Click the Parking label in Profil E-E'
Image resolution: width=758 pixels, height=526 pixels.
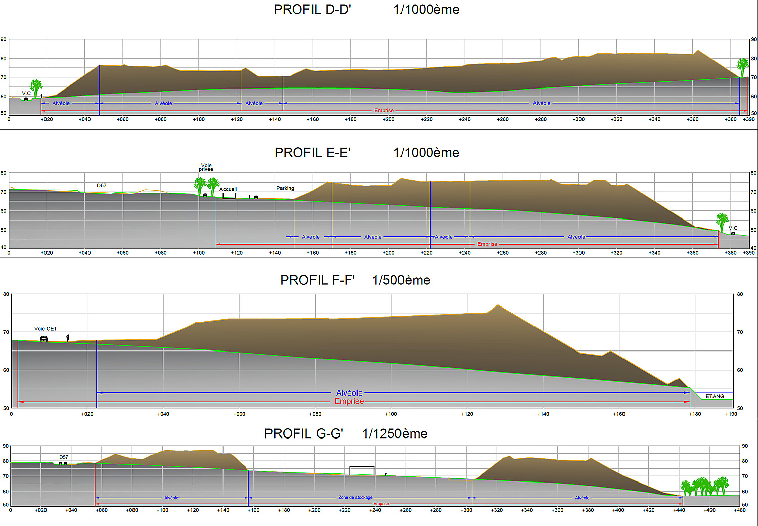(285, 188)
